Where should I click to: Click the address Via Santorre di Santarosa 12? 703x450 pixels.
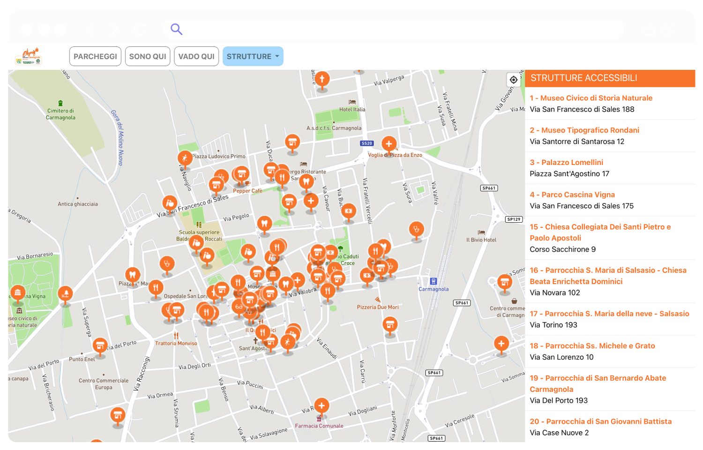[x=577, y=142]
